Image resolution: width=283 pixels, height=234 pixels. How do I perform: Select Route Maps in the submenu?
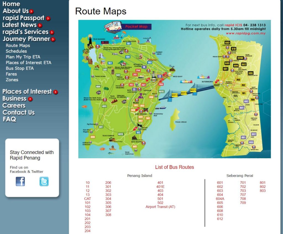tap(18, 45)
